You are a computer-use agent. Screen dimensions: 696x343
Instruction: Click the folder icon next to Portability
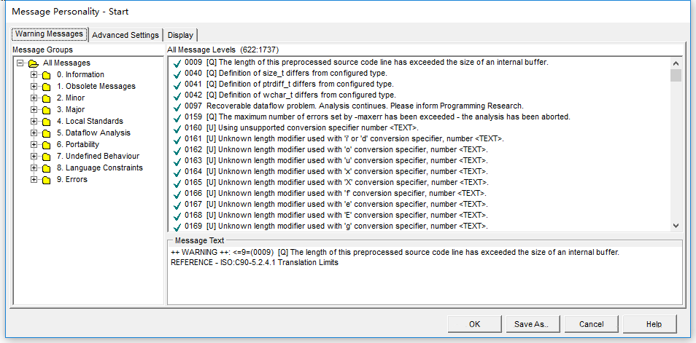point(46,145)
